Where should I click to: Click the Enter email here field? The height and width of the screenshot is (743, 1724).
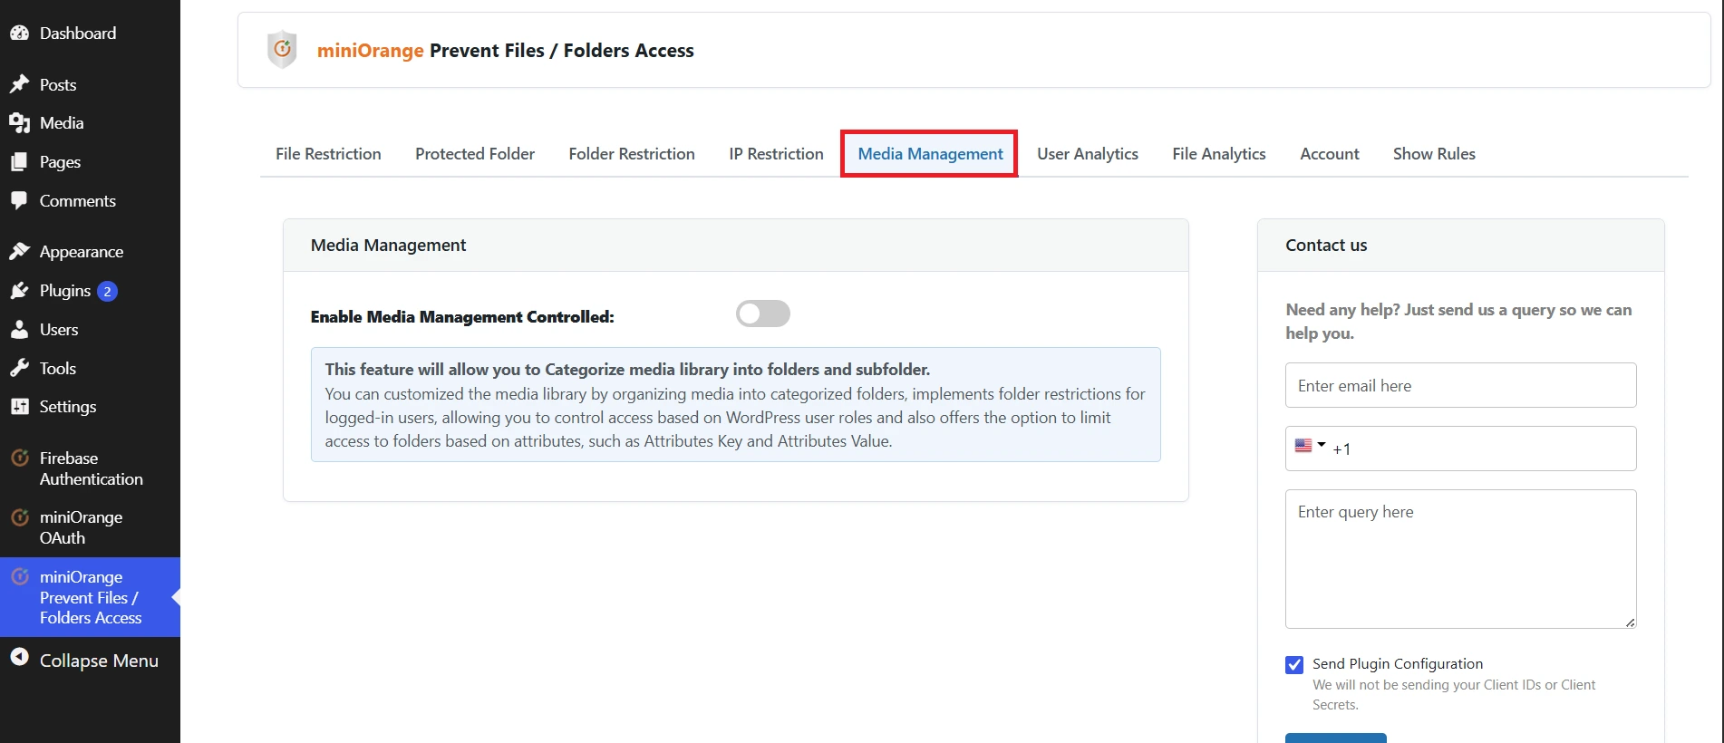point(1460,385)
